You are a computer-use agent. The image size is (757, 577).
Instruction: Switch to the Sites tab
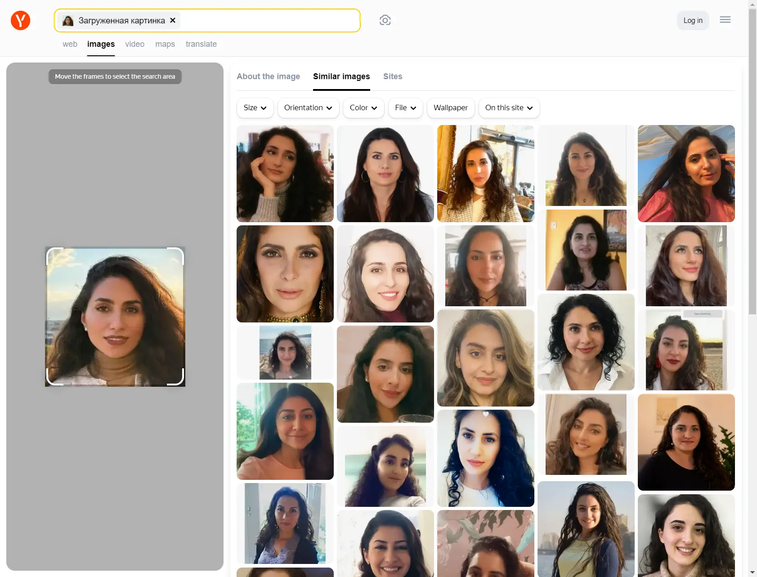(x=392, y=76)
